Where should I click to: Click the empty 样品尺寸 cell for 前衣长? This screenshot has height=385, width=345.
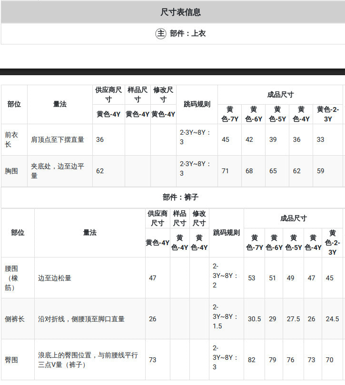[x=138, y=139]
